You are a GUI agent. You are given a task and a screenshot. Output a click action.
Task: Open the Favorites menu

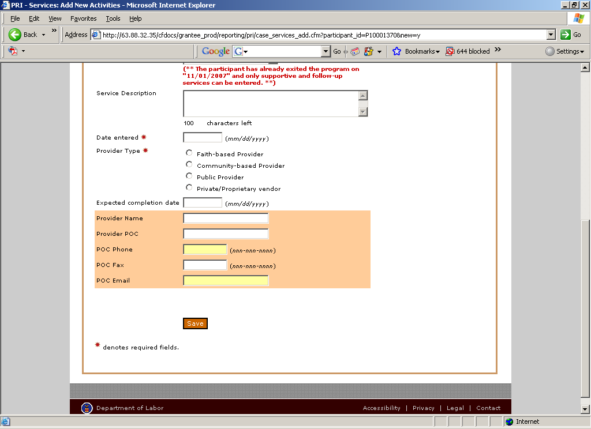83,18
